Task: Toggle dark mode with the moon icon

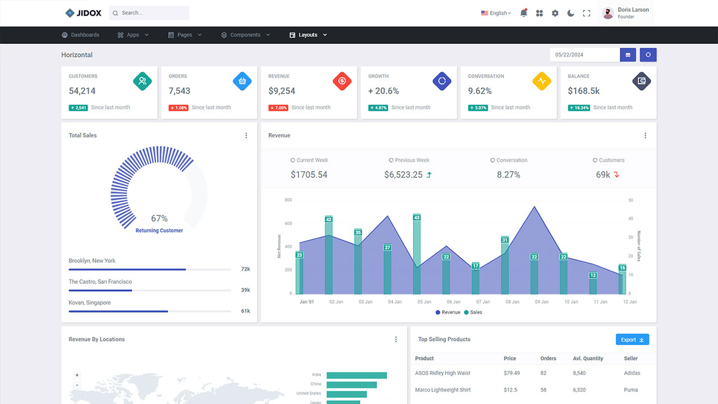Action: (570, 13)
